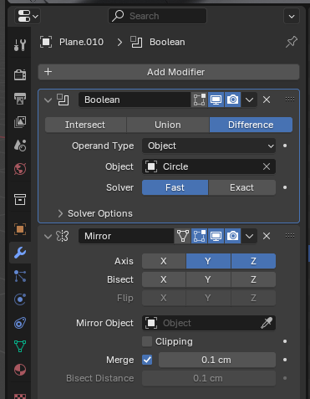Choose the Fast solver
This screenshot has height=399, width=310.
click(175, 187)
